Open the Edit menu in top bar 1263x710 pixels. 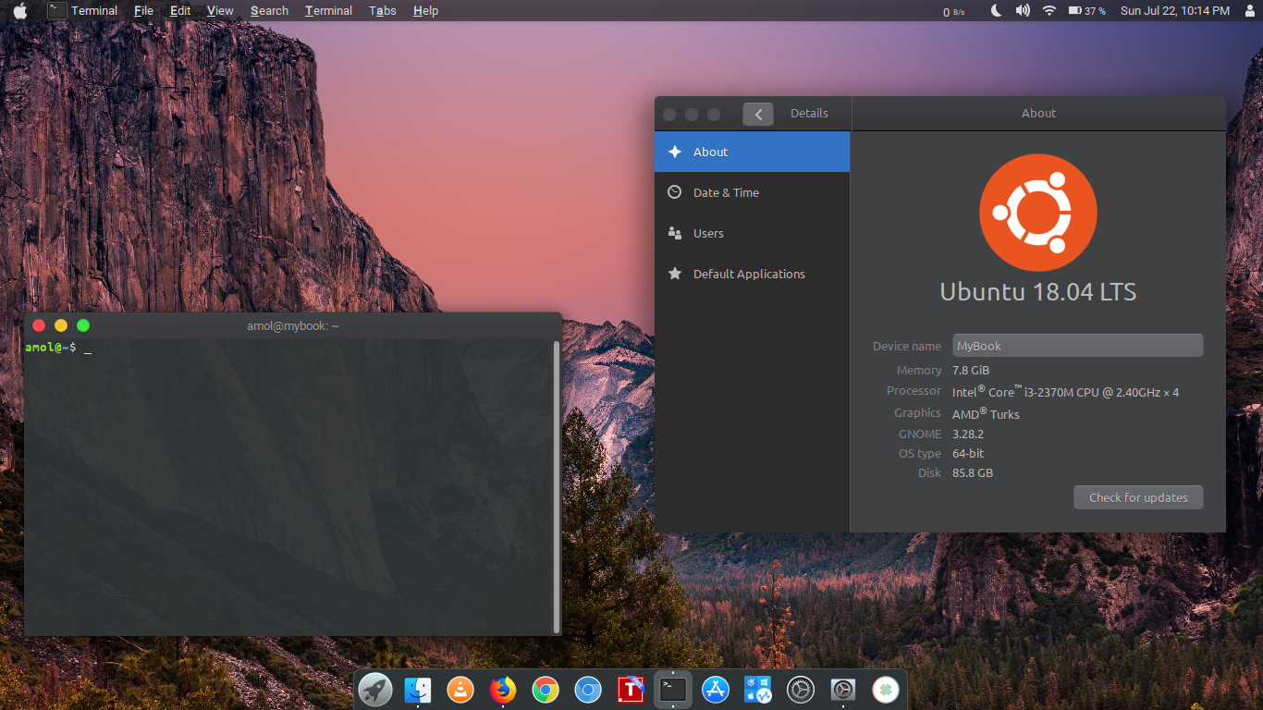(x=180, y=11)
